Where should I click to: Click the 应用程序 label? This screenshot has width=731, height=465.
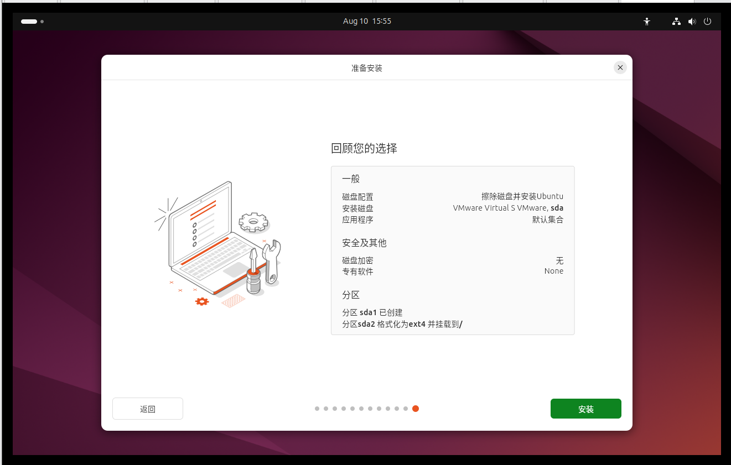[x=357, y=220]
